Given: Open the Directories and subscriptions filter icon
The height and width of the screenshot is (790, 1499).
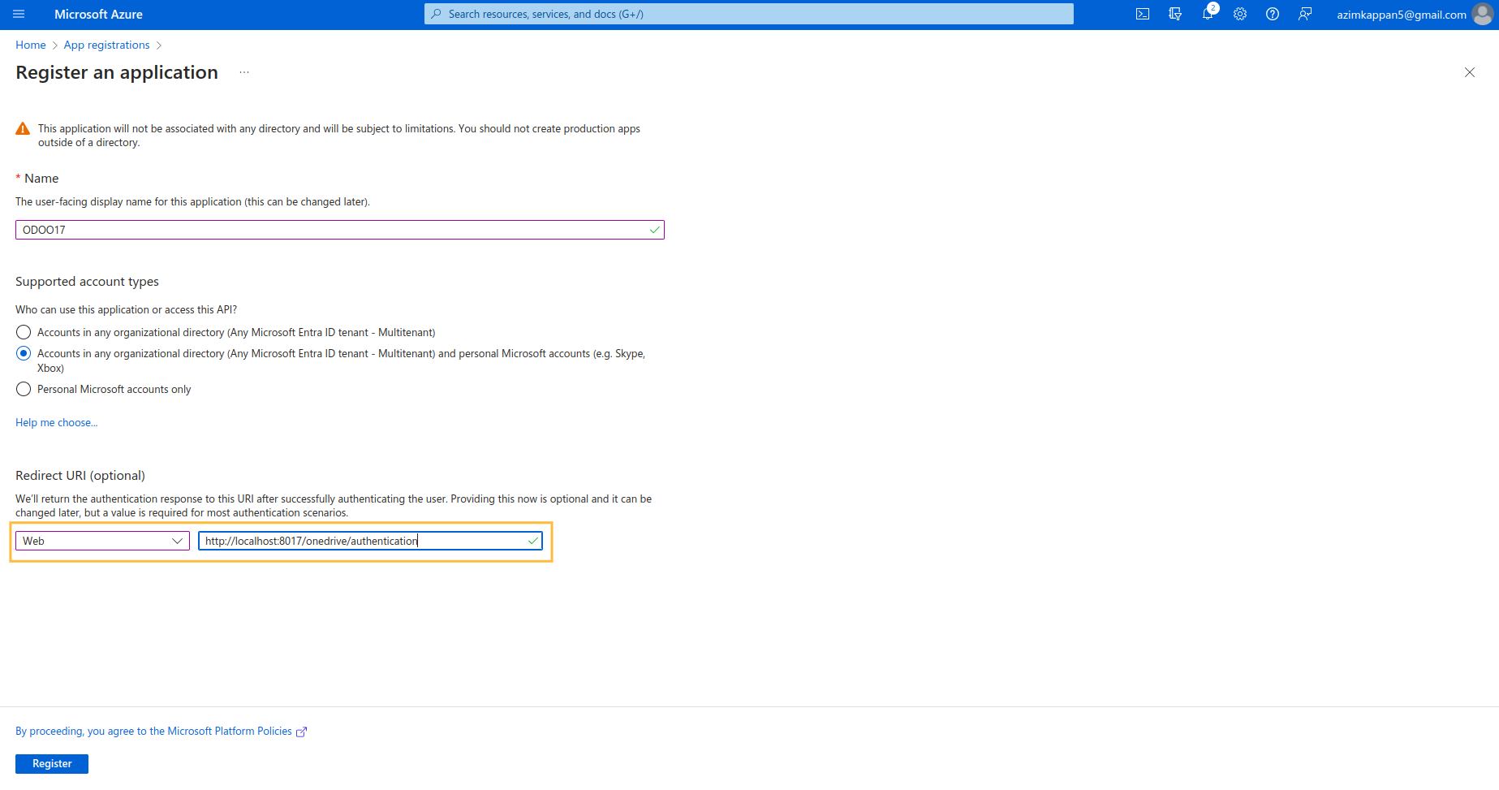Looking at the screenshot, I should (1175, 14).
